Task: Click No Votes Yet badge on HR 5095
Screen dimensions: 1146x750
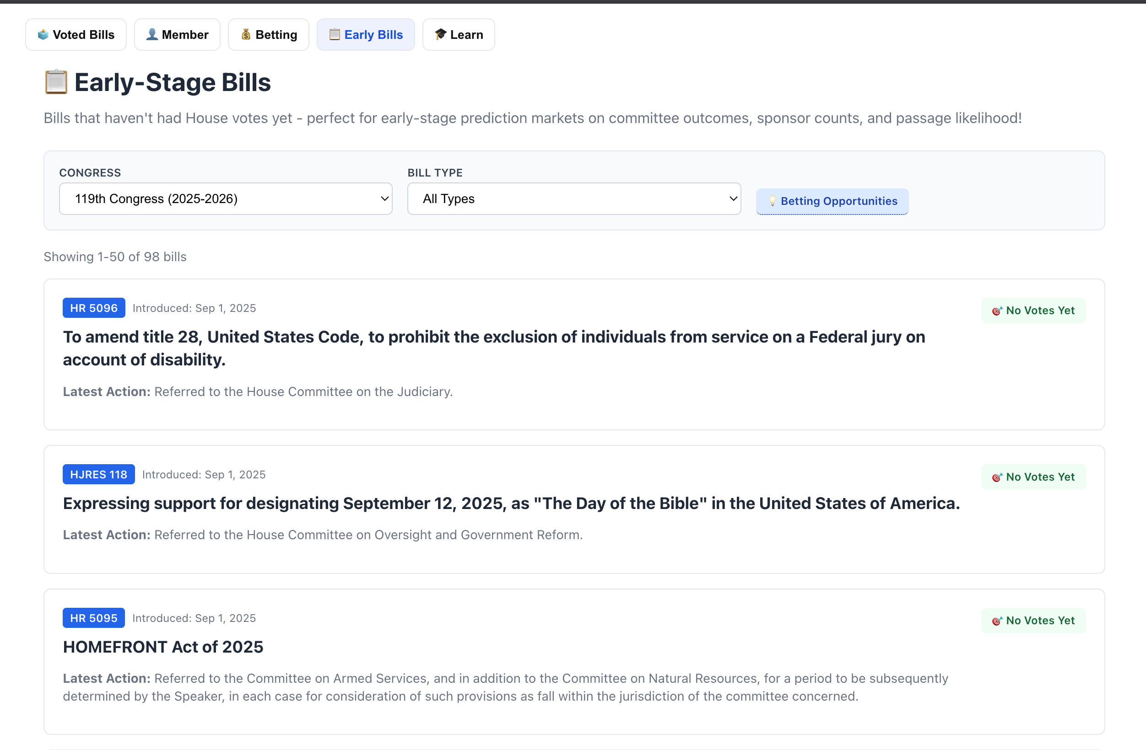Action: pos(1033,621)
